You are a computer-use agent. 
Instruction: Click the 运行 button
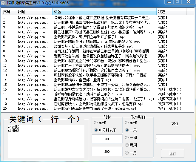pyautogui.click(x=173, y=153)
